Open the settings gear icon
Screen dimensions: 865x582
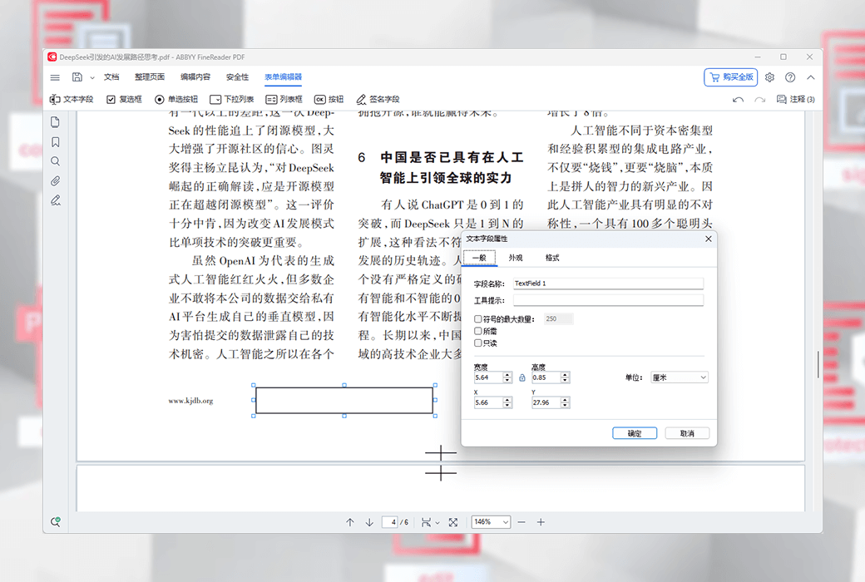(769, 77)
